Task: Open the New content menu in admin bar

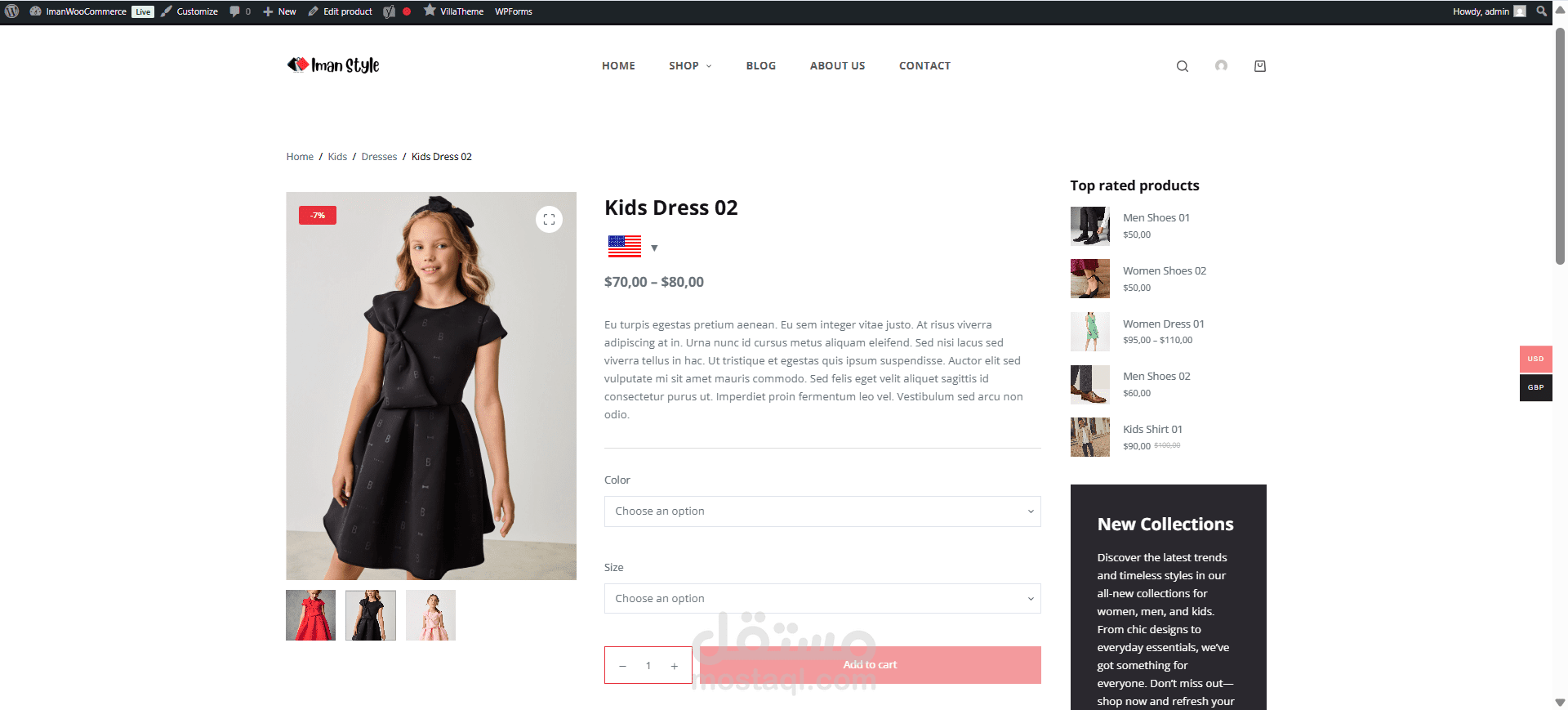Action: [279, 11]
